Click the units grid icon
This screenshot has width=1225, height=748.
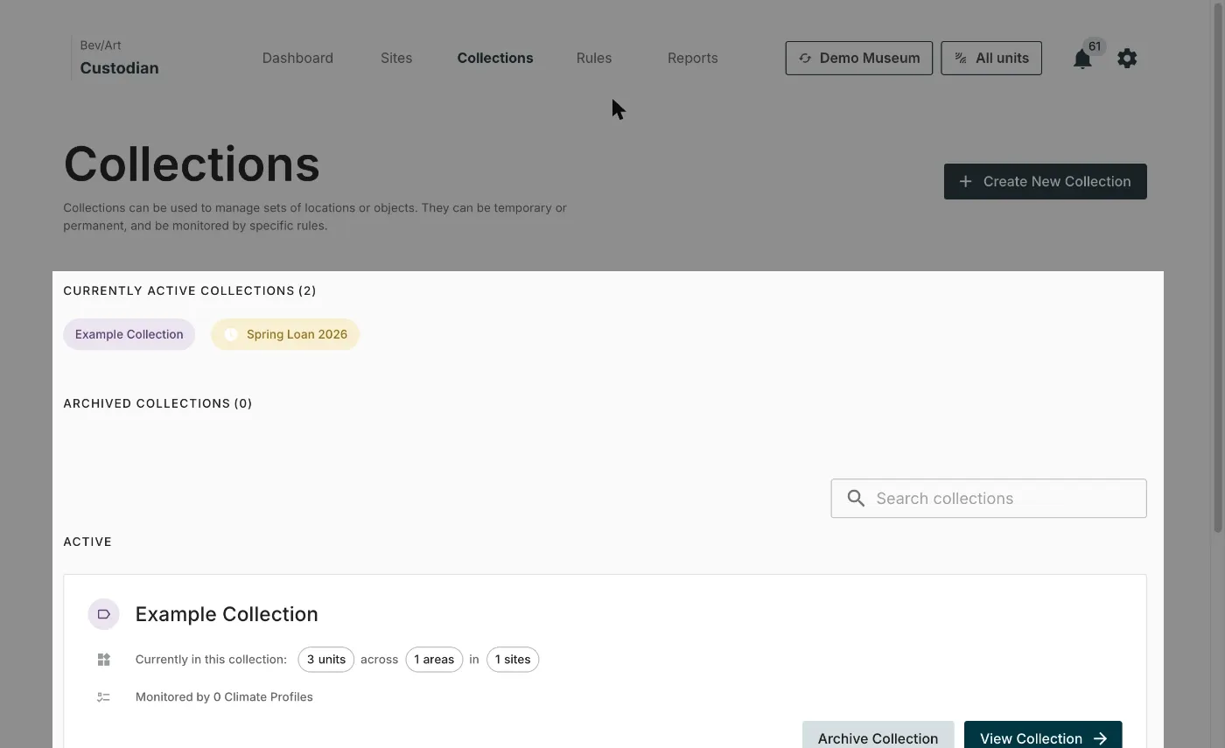pyautogui.click(x=103, y=660)
